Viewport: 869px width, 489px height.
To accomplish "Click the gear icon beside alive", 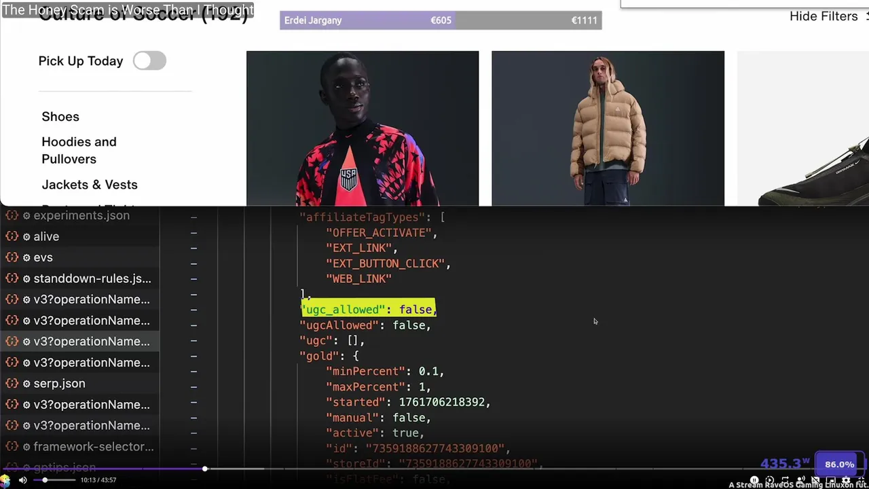I will tap(27, 236).
